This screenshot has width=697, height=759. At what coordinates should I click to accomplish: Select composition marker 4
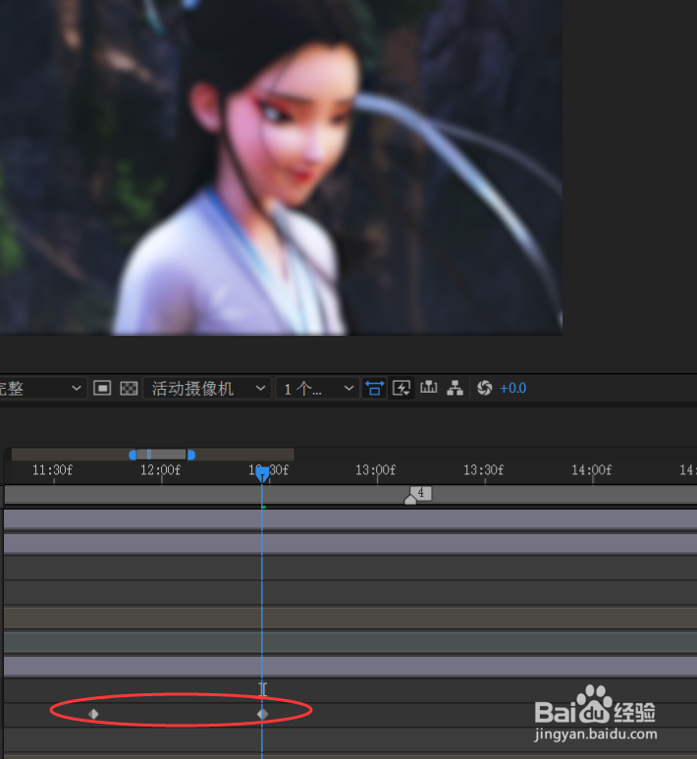[x=418, y=495]
